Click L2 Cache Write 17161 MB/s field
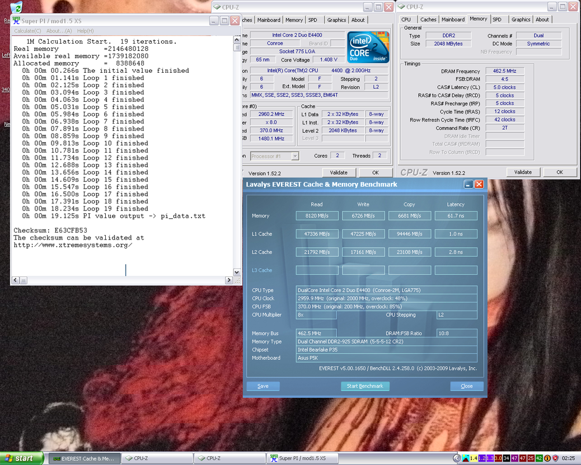This screenshot has width=581, height=465. pos(363,252)
